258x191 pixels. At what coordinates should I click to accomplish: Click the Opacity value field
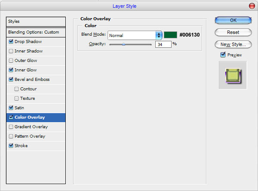[163, 44]
